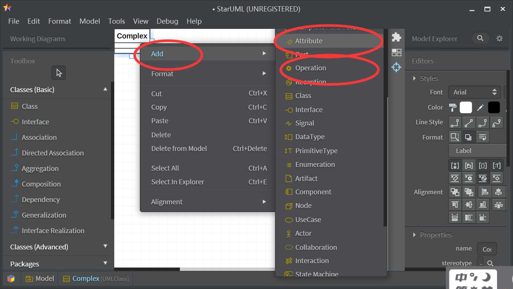Set the Rectilinear line style

pos(455,122)
